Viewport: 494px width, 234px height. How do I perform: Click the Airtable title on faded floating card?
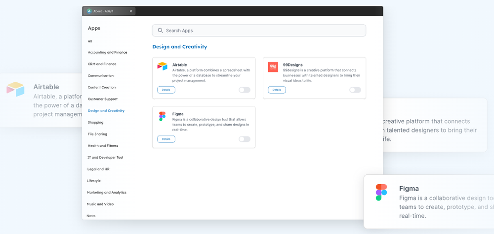(x=46, y=87)
